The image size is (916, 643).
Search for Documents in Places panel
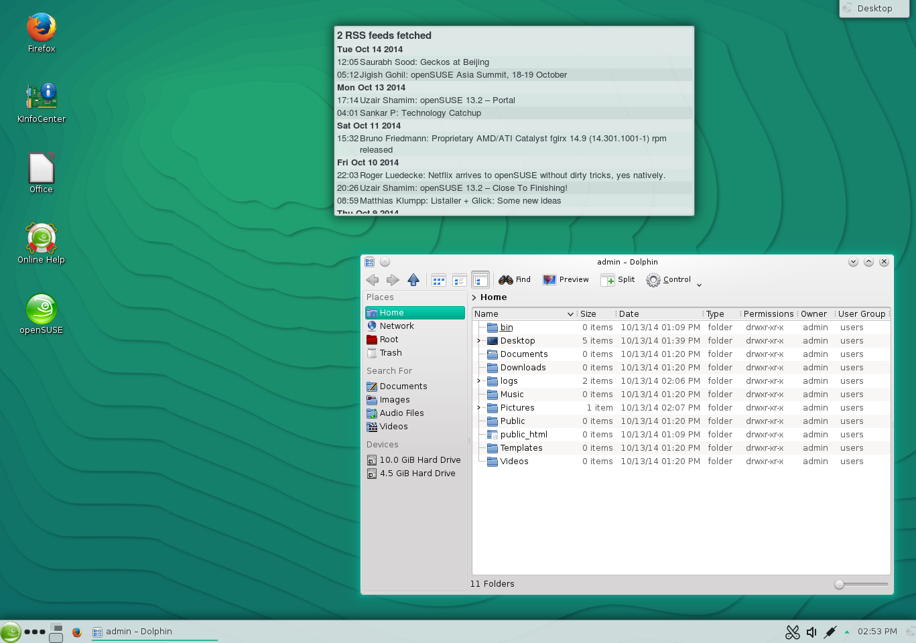415,386
